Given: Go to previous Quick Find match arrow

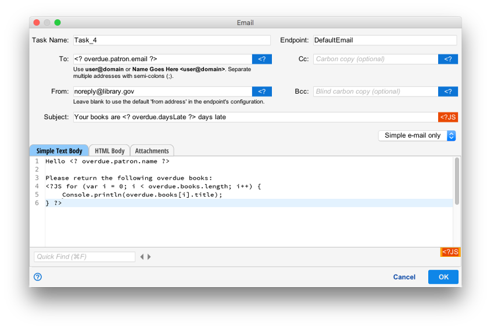Looking at the screenshot, I should 142,257.
